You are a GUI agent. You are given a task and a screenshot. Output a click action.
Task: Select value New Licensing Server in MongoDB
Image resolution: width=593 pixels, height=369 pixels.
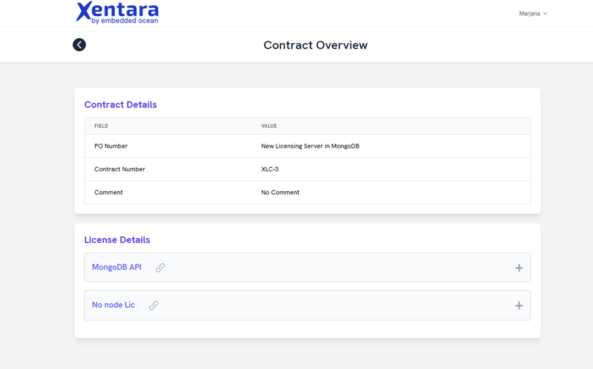coord(310,146)
